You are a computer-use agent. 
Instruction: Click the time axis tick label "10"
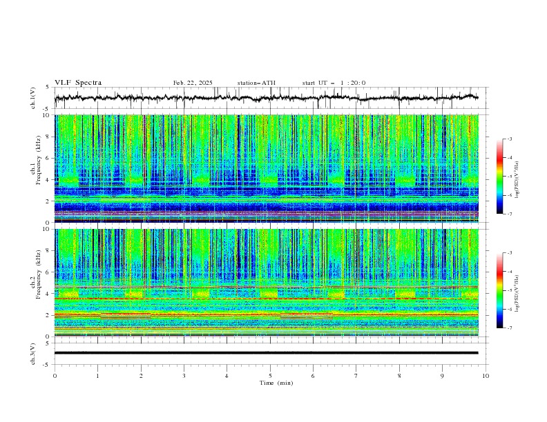coord(486,376)
